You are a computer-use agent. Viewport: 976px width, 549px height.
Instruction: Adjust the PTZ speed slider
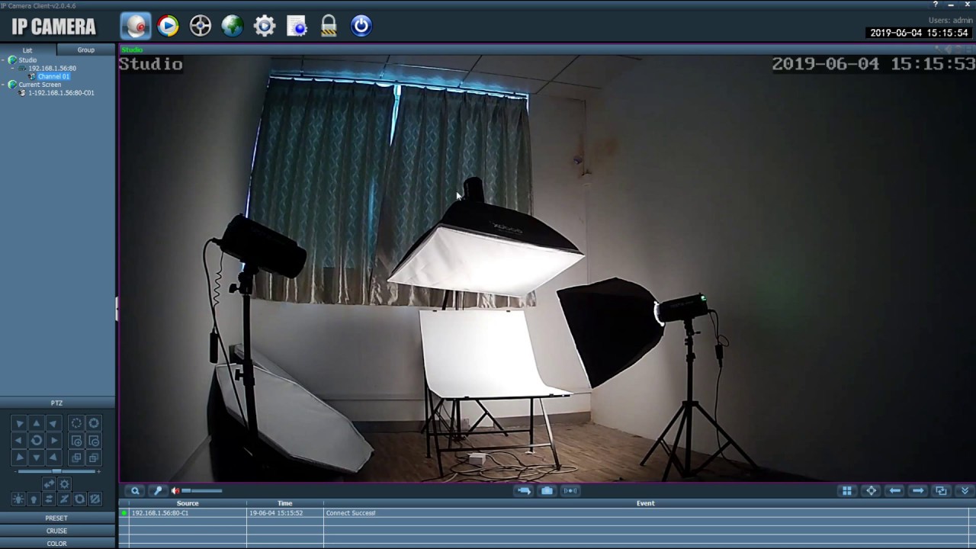tap(56, 471)
